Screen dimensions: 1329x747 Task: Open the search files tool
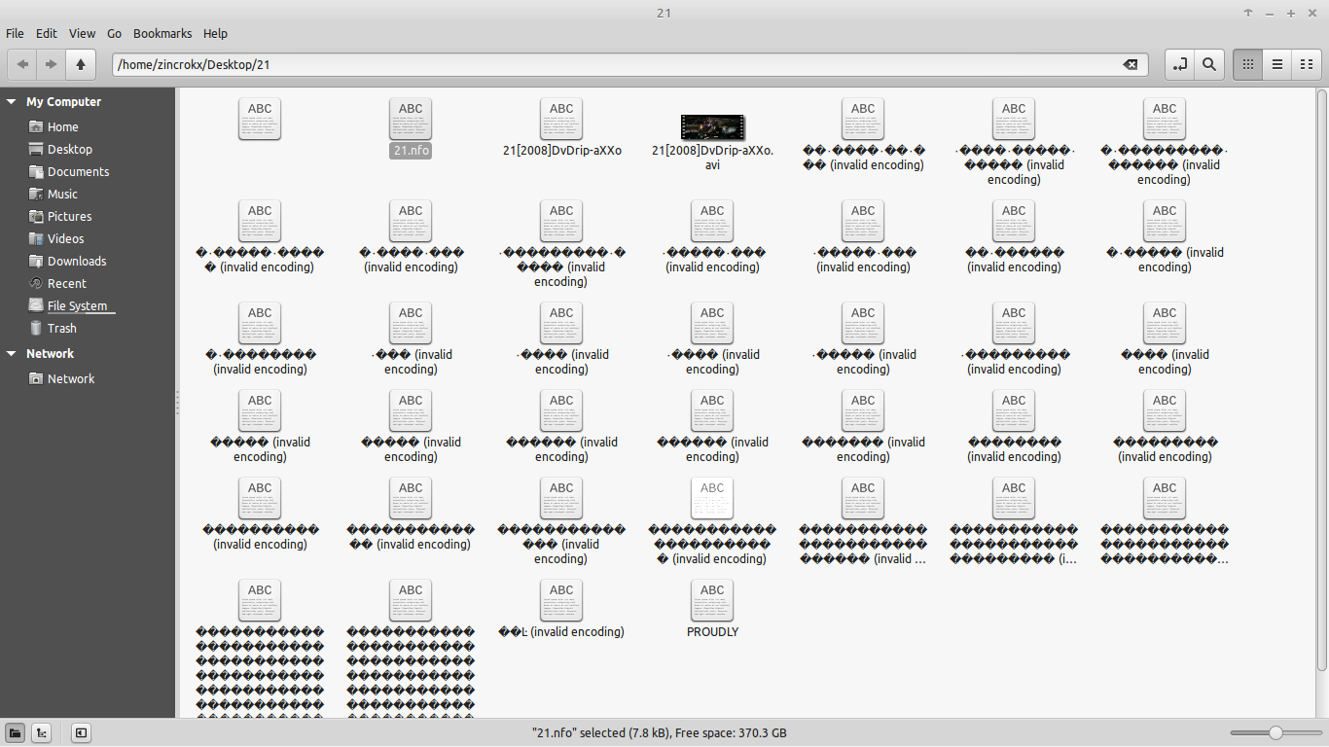click(1208, 64)
